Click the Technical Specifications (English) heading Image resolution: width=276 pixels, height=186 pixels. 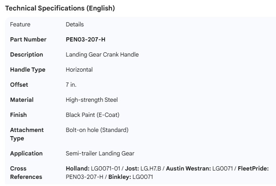pos(60,8)
